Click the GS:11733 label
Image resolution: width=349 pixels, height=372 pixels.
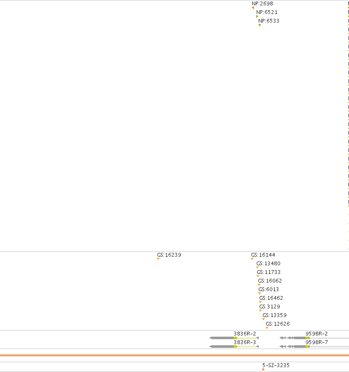point(269,272)
